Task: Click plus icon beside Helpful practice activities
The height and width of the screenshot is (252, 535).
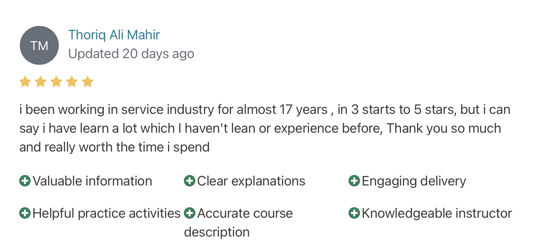Action: coord(25,213)
